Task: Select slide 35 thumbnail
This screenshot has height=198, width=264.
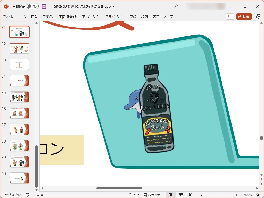Action: (x=19, y=97)
